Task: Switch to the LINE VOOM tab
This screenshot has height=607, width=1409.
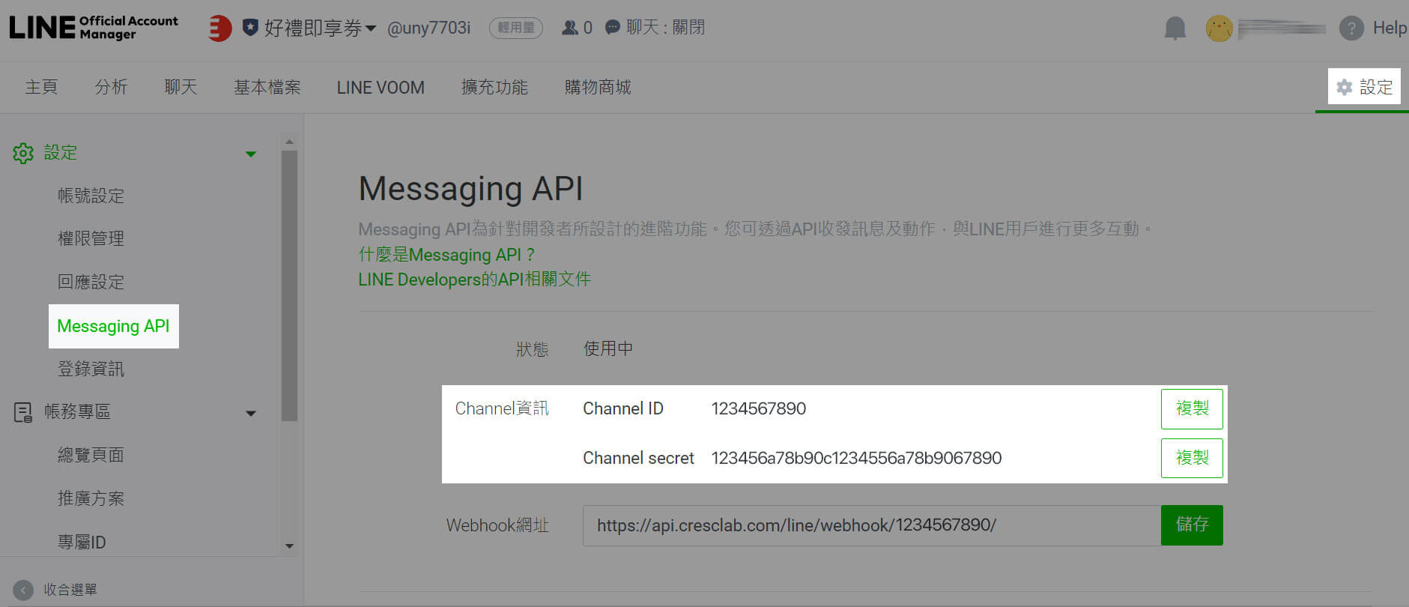Action: coord(381,87)
